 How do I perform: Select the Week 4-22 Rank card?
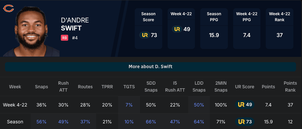pos(279,28)
